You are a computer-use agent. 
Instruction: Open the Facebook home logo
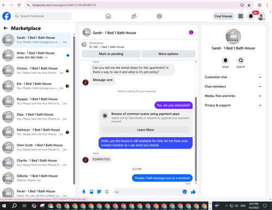tap(7, 16)
